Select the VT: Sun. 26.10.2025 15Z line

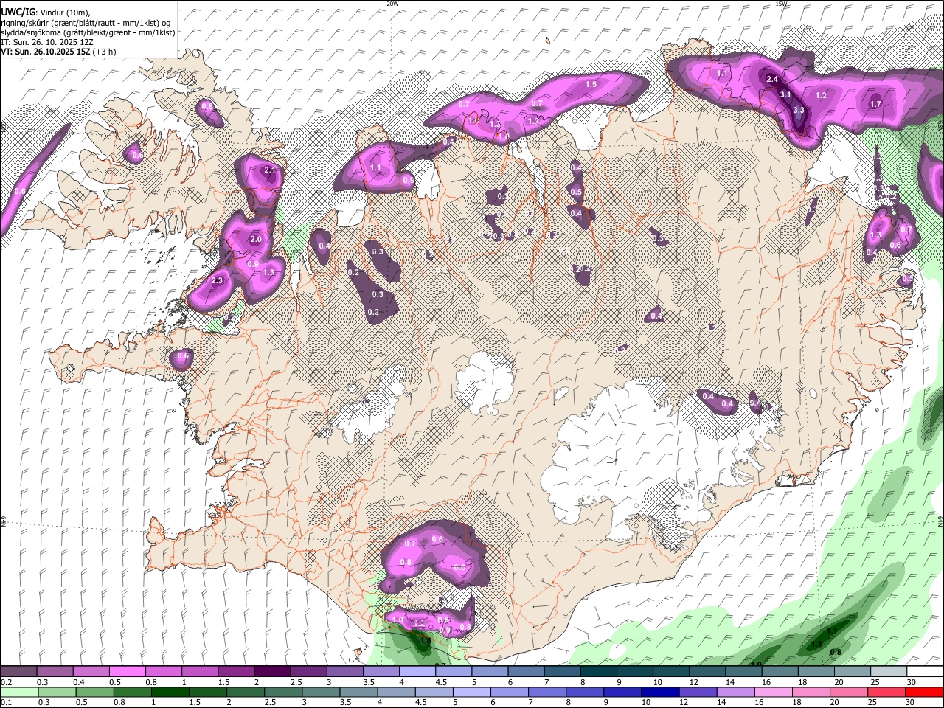(x=58, y=52)
